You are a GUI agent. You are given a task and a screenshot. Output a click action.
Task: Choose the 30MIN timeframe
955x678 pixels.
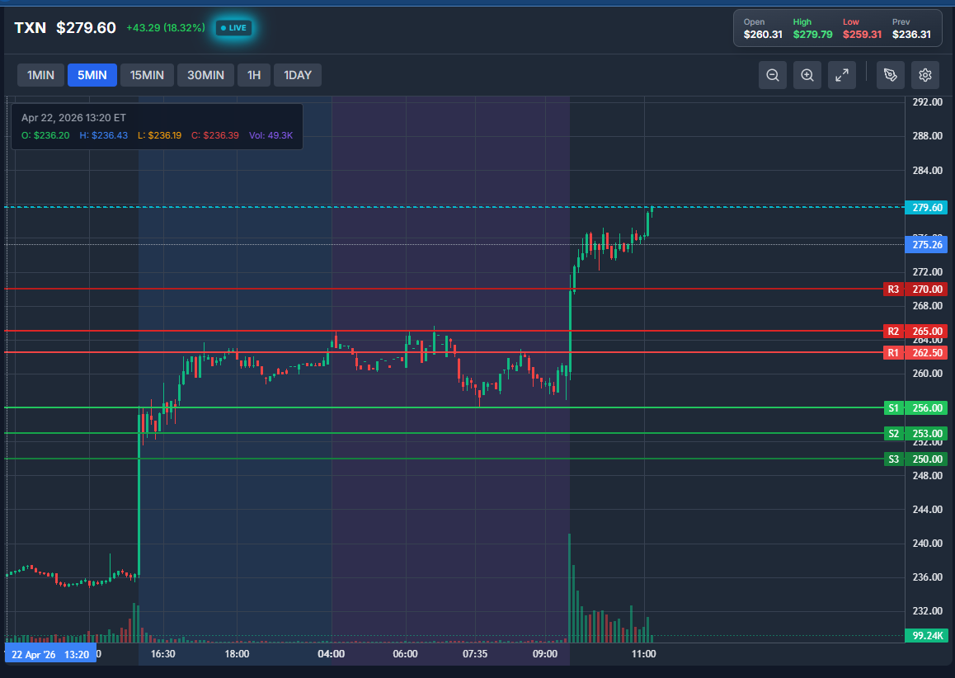pyautogui.click(x=205, y=75)
